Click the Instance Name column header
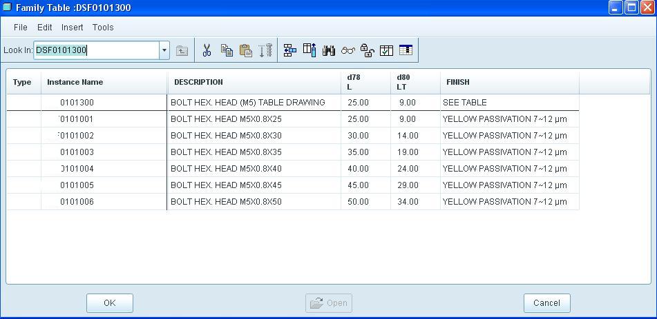The image size is (657, 319). pyautogui.click(x=104, y=83)
